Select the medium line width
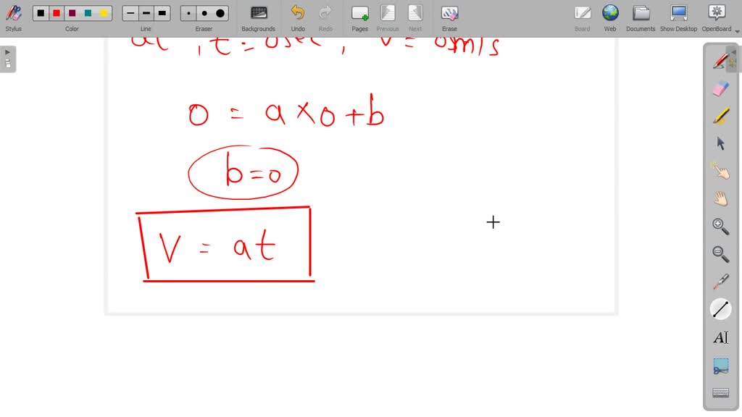 tap(146, 13)
